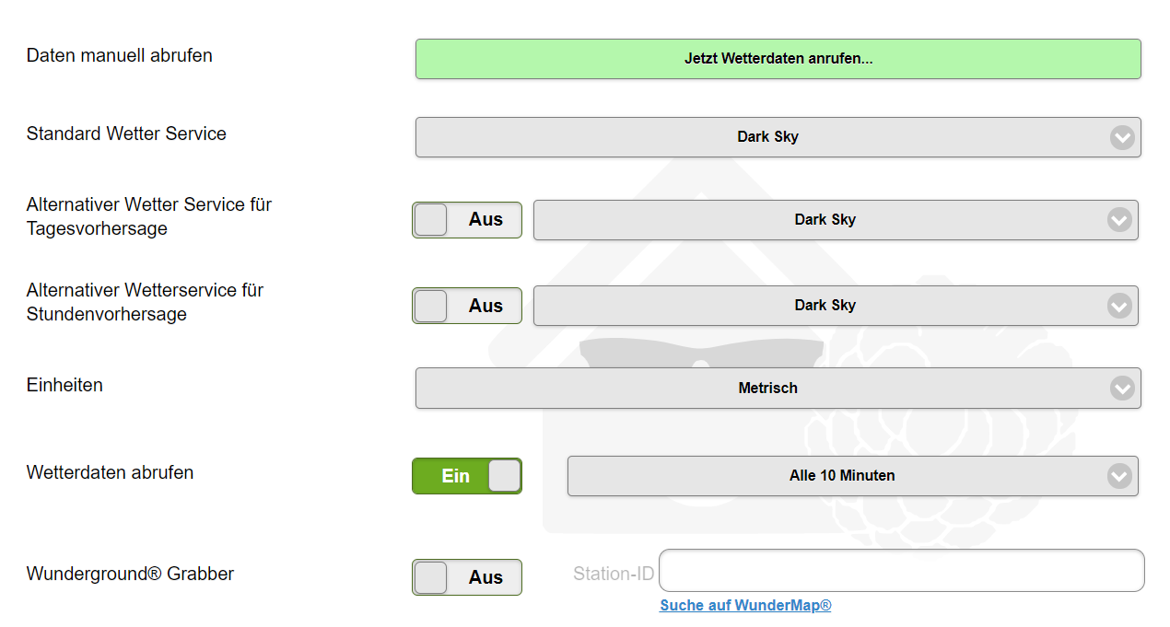This screenshot has height=627, width=1170.
Task: Open the Standard Wetter Service dropdown
Action: point(766,137)
